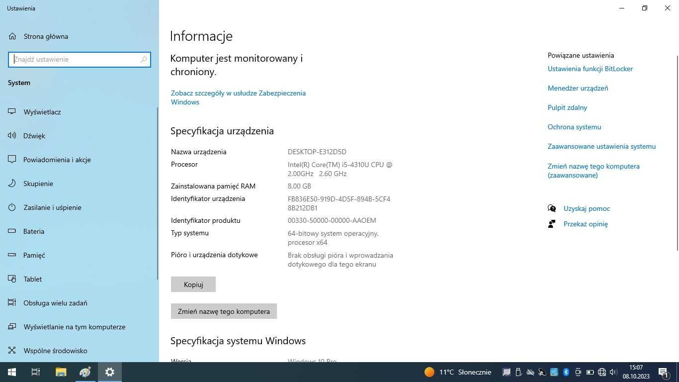Open the Windows Start menu

click(x=12, y=372)
